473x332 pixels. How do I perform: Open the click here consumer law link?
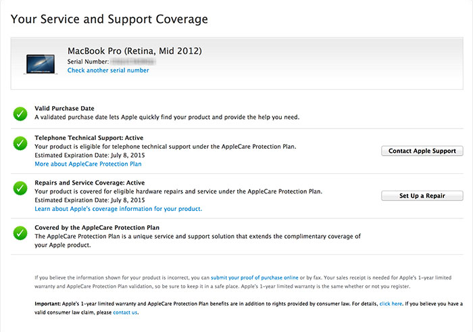[x=391, y=304]
